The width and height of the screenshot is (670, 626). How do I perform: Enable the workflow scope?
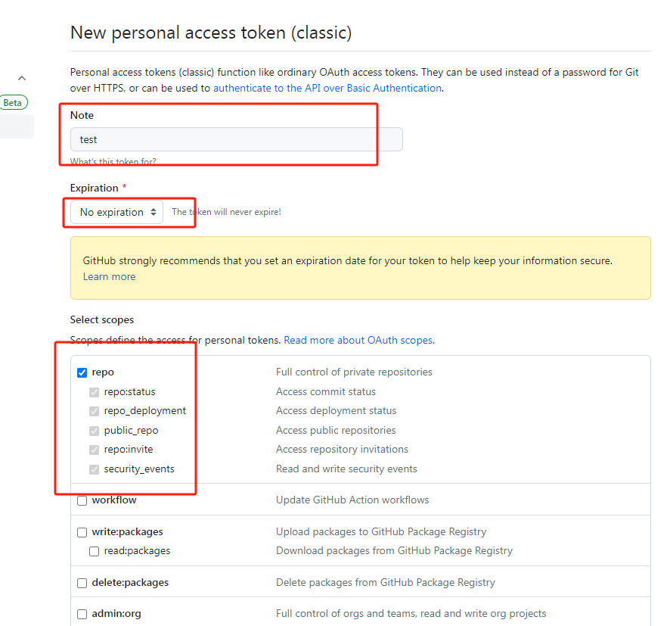point(82,500)
